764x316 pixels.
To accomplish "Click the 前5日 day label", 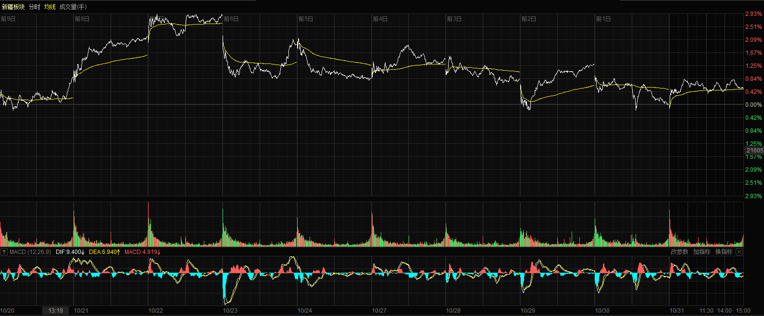I will click(x=305, y=19).
